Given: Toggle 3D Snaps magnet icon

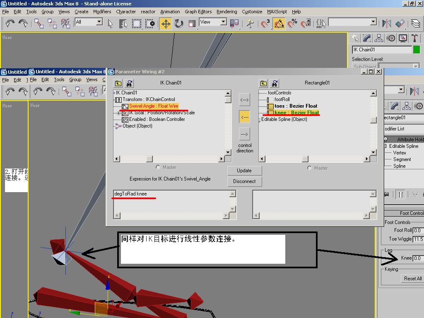Looking at the screenshot, I should point(265,24).
